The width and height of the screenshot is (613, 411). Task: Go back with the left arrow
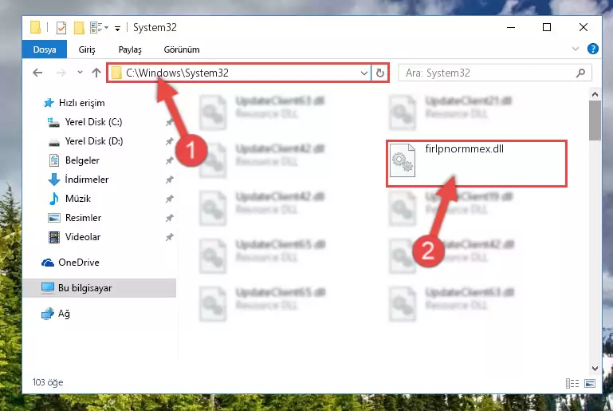click(37, 73)
